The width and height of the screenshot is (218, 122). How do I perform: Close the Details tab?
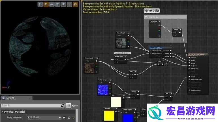[30, 98]
